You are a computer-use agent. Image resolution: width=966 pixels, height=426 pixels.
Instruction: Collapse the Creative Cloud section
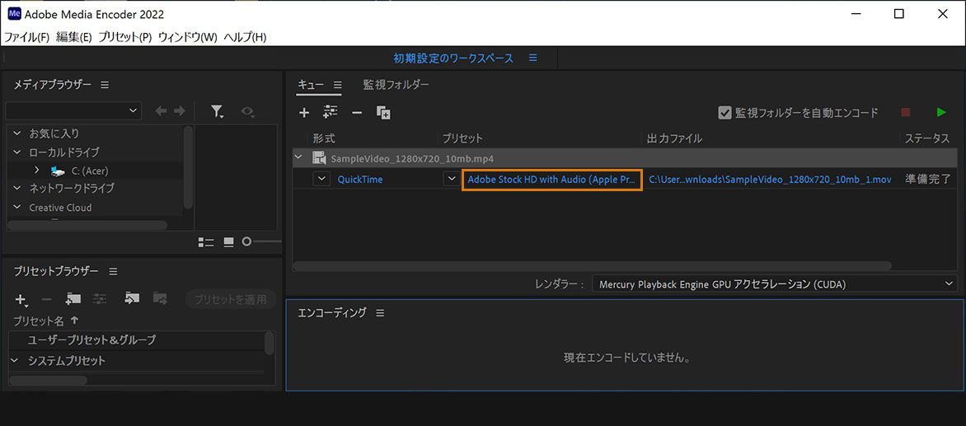tap(16, 208)
